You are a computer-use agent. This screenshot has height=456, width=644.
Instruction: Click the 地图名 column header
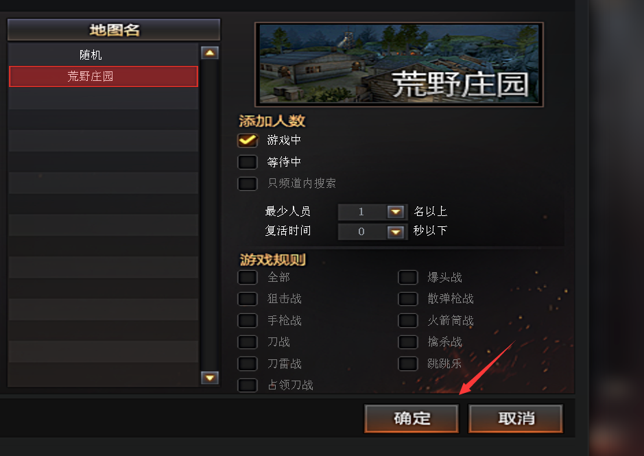pos(114,29)
